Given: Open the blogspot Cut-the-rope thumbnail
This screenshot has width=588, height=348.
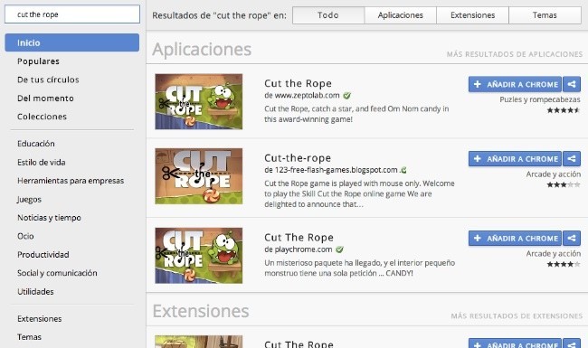Looking at the screenshot, I should click(199, 176).
